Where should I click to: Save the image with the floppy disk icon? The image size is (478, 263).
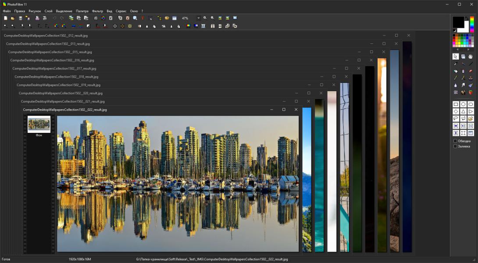(x=21, y=18)
